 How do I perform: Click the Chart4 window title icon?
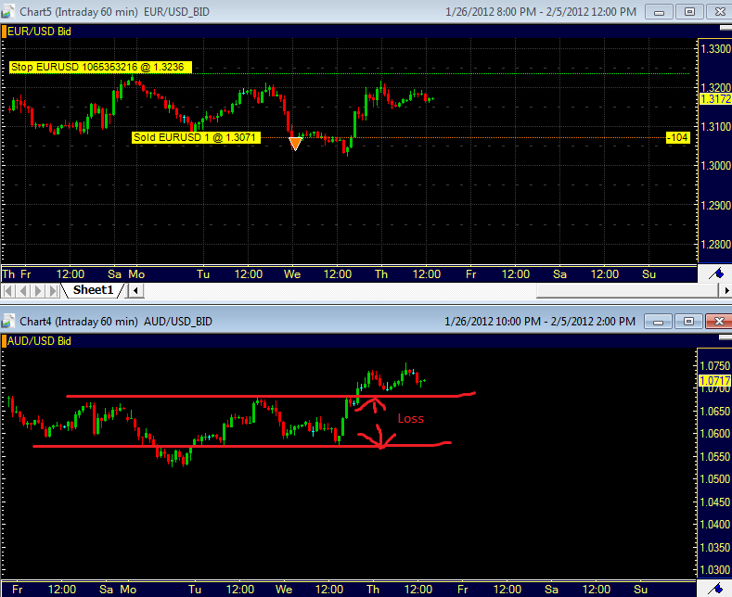coord(7,322)
